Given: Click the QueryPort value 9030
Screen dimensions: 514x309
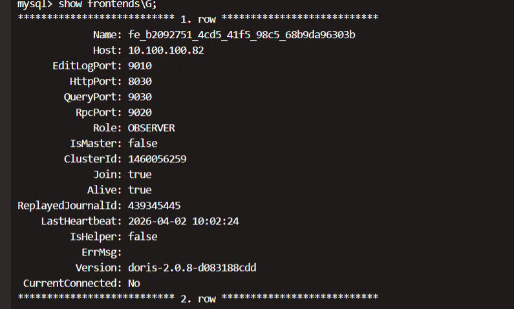Looking at the screenshot, I should click(140, 97).
